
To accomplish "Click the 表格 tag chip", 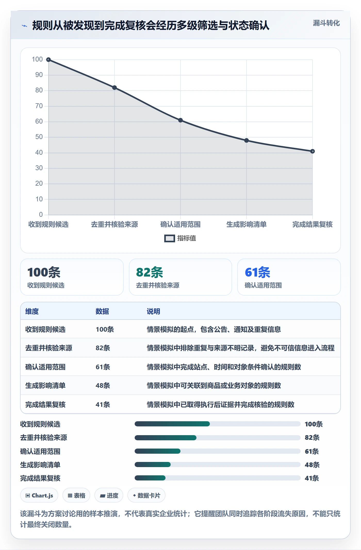I will (x=76, y=495).
